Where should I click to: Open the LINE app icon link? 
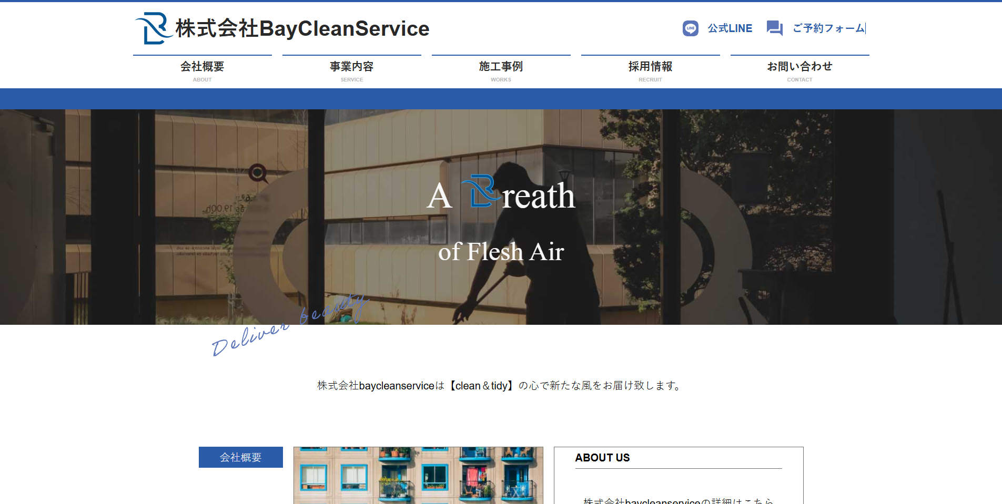(x=690, y=28)
